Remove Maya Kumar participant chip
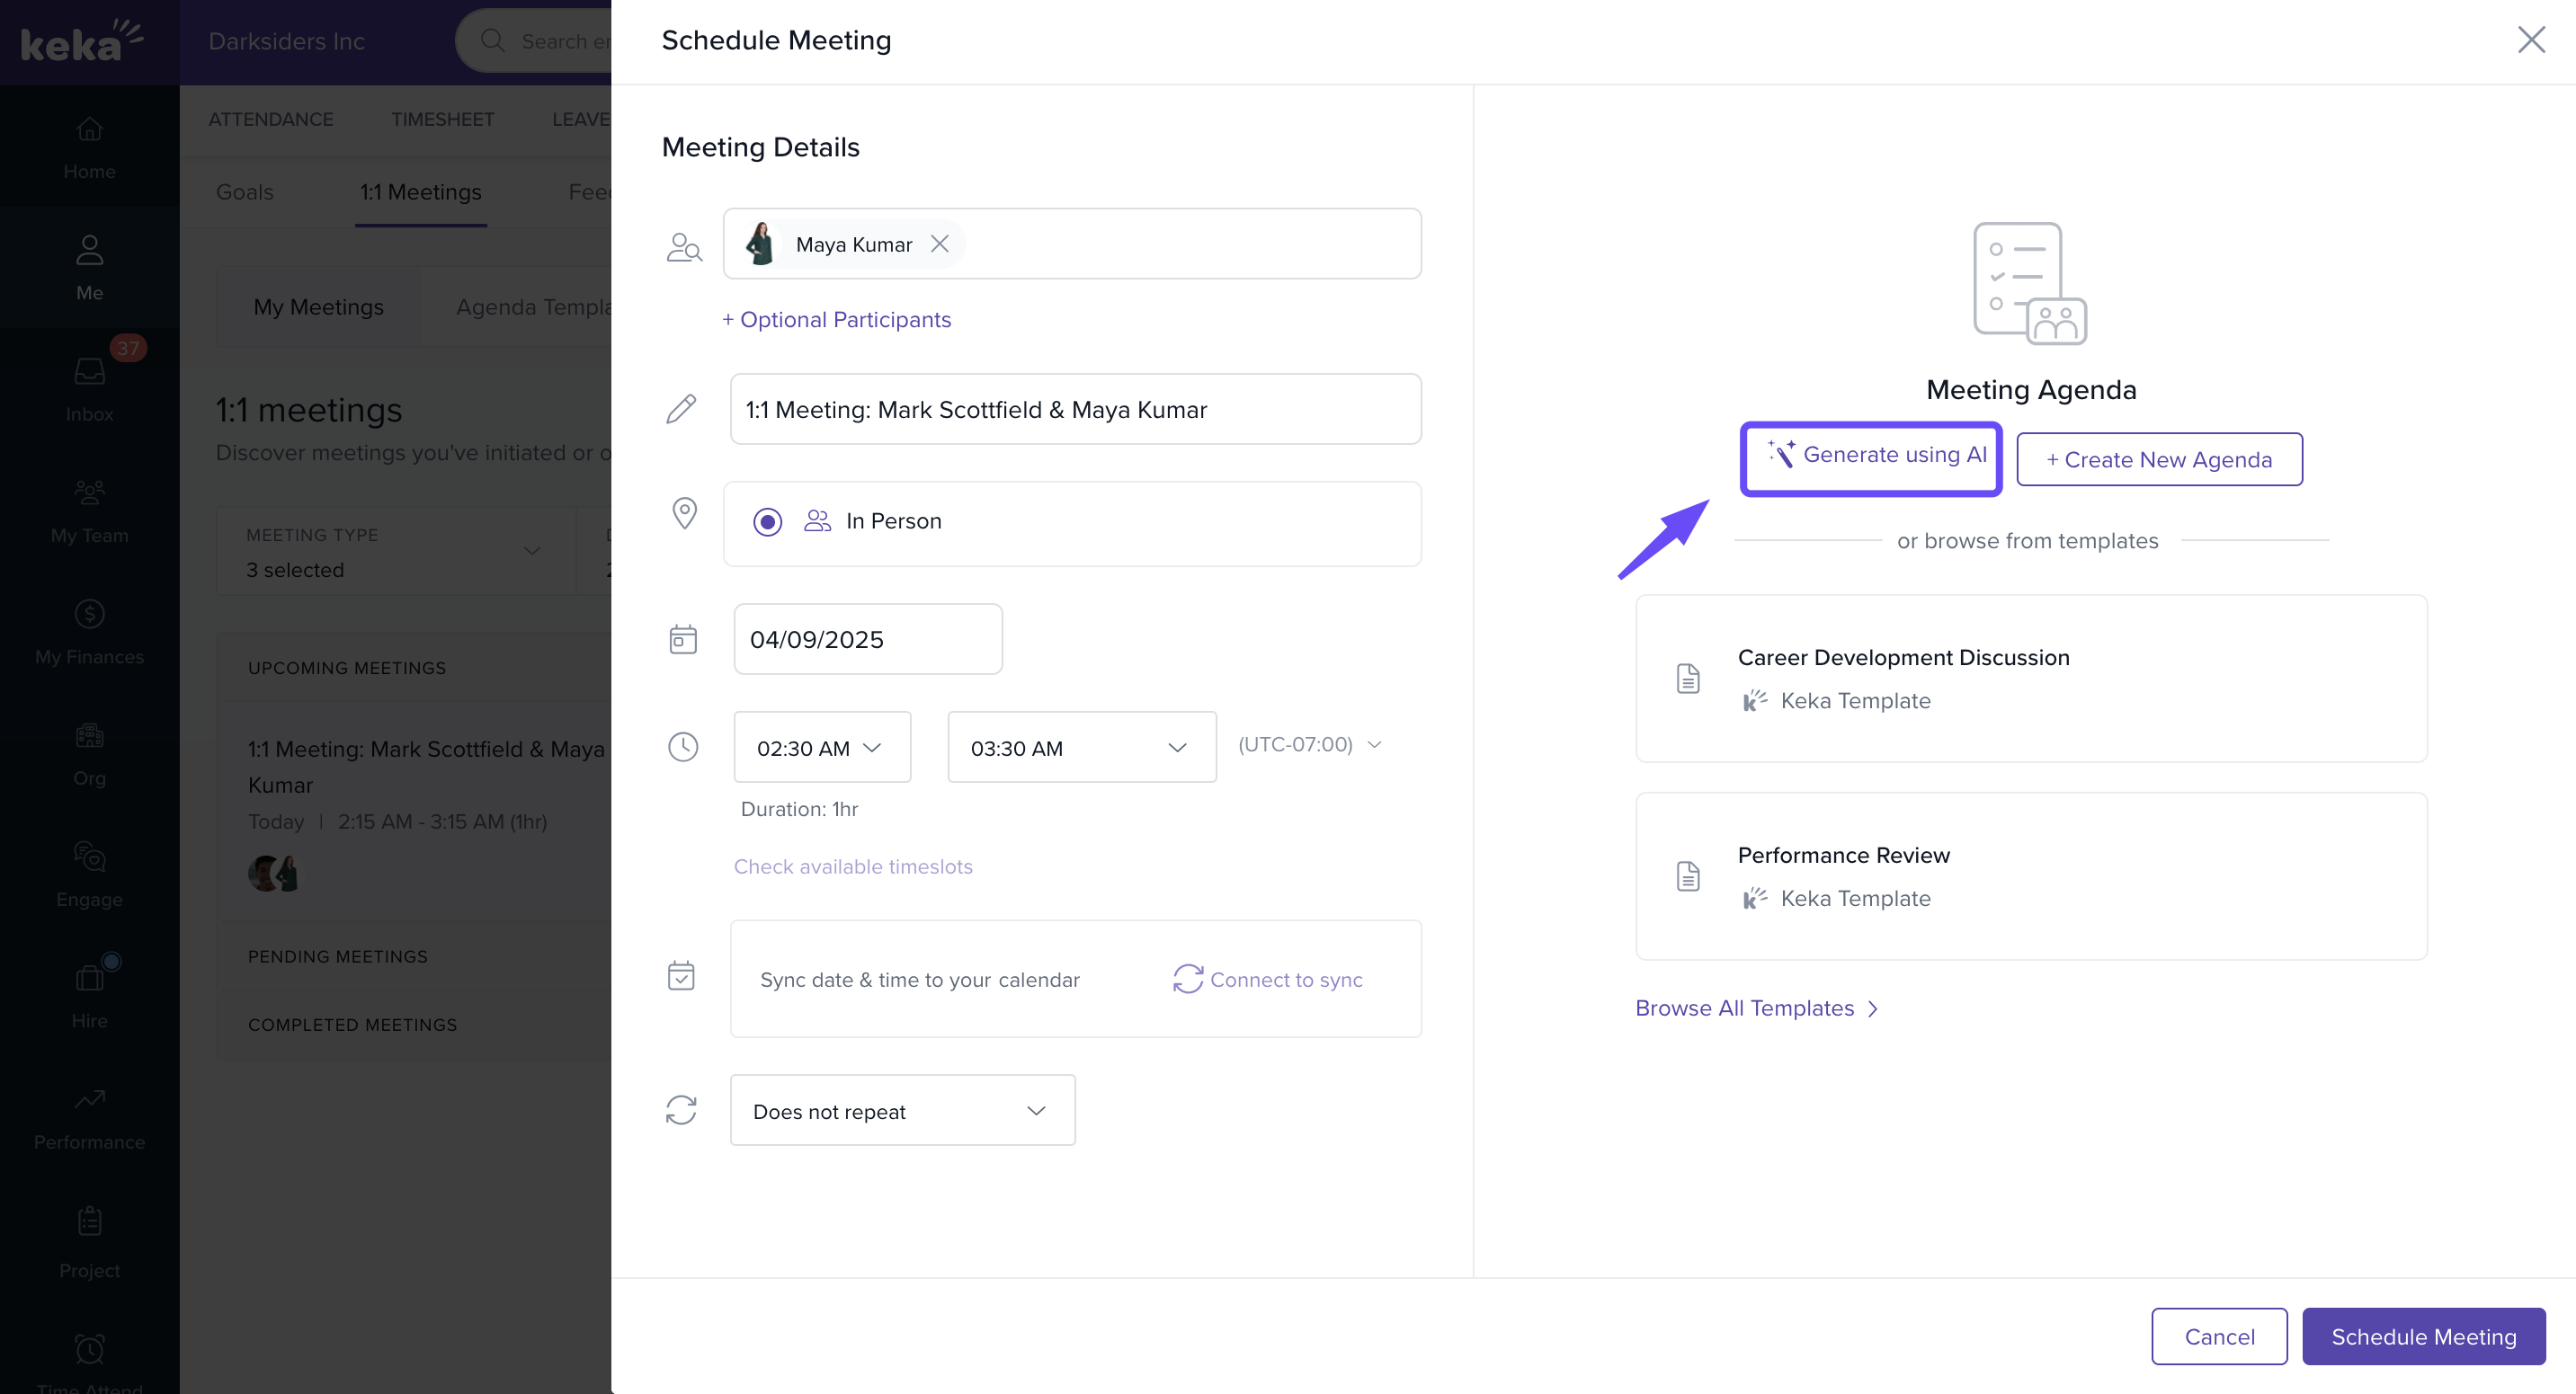The width and height of the screenshot is (2576, 1394). pos(939,244)
